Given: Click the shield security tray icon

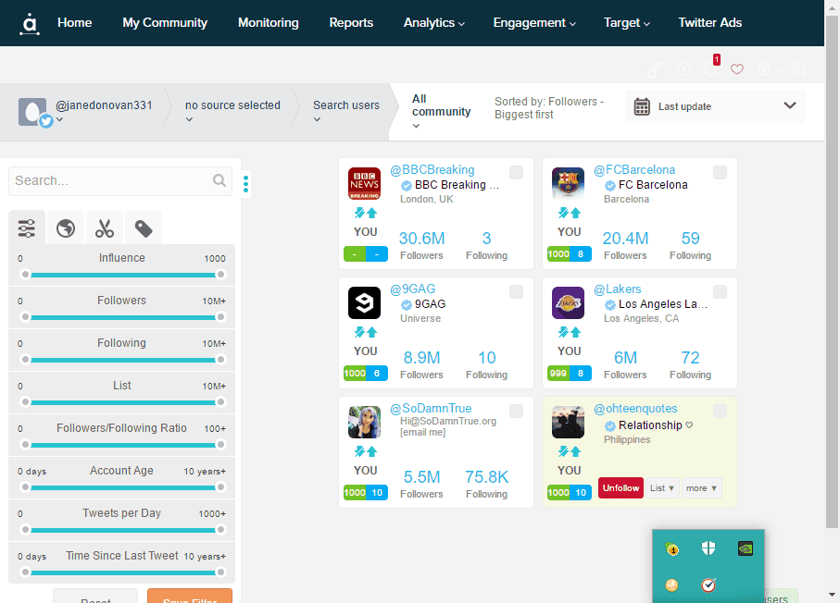Looking at the screenshot, I should [x=708, y=548].
